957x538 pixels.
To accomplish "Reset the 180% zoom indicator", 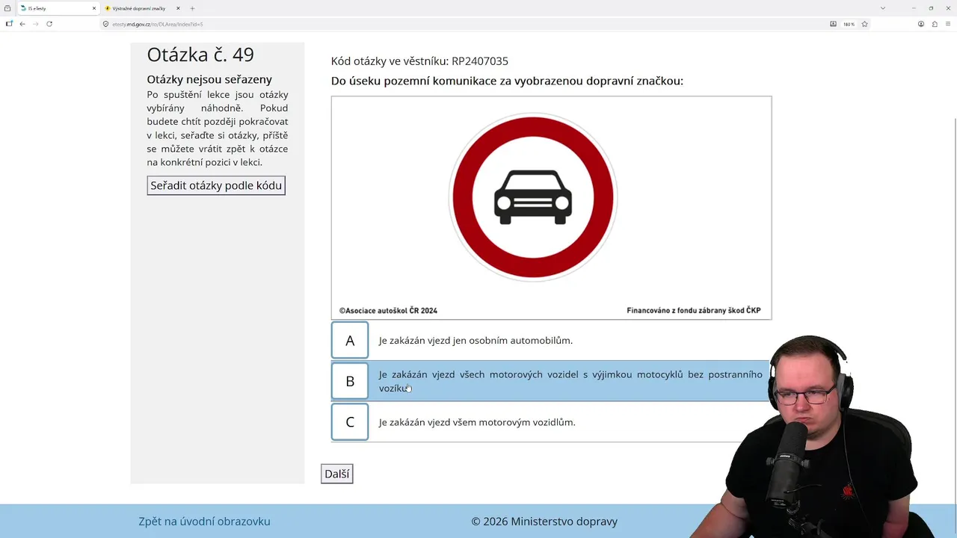I will pyautogui.click(x=849, y=24).
